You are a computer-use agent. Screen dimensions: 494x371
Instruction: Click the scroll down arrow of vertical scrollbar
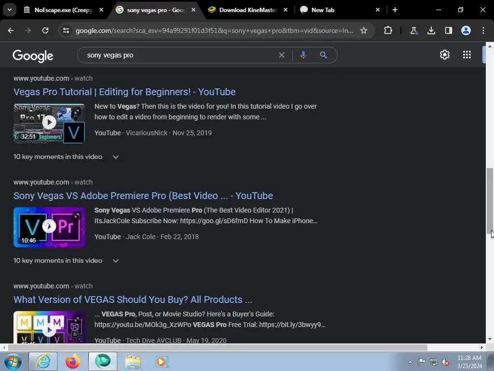click(x=490, y=340)
